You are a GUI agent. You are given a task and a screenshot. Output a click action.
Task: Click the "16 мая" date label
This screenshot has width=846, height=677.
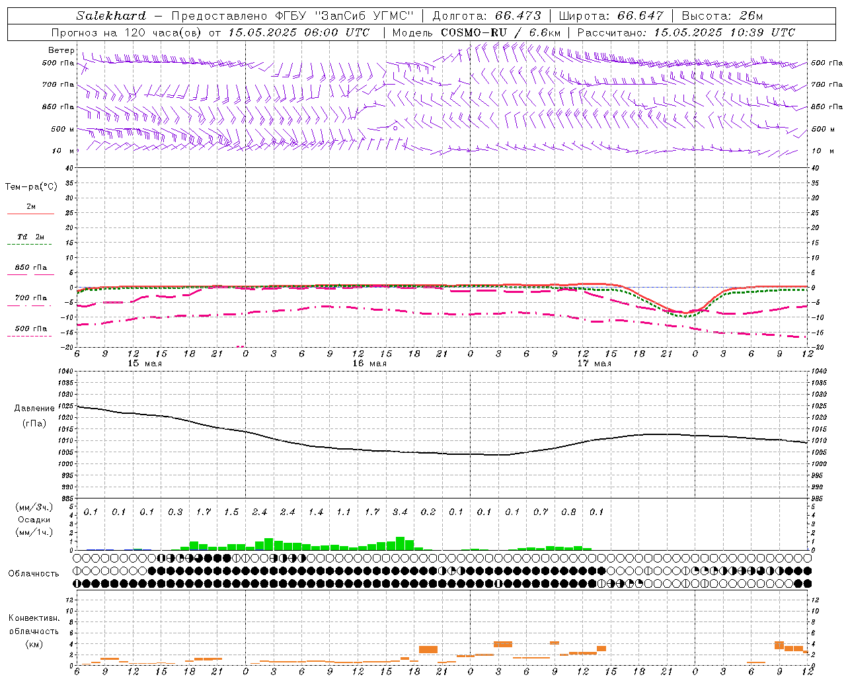369,364
